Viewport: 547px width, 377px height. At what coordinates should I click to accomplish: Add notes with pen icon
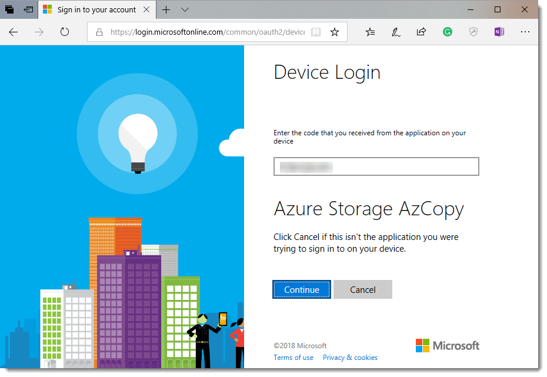396,32
